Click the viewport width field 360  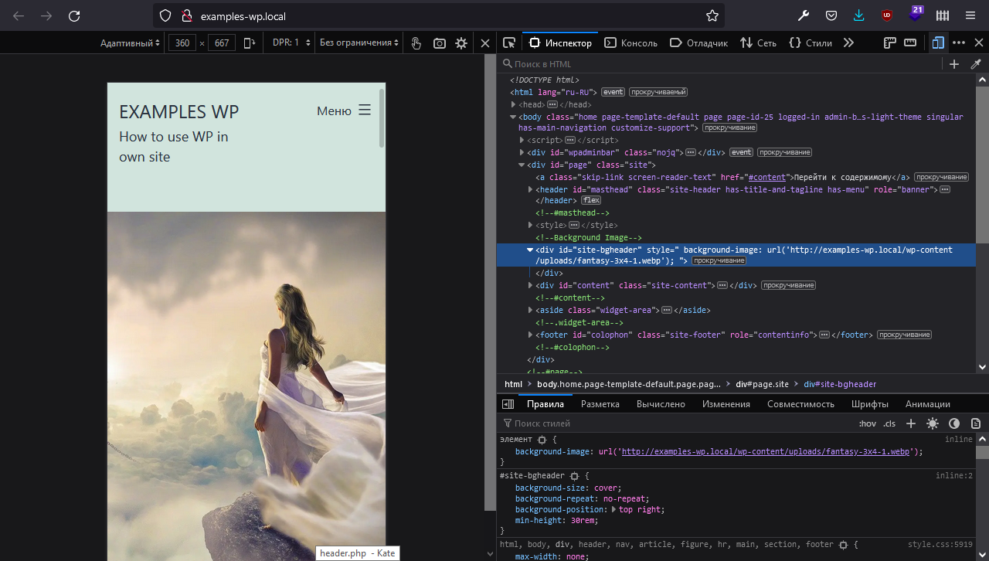click(182, 43)
